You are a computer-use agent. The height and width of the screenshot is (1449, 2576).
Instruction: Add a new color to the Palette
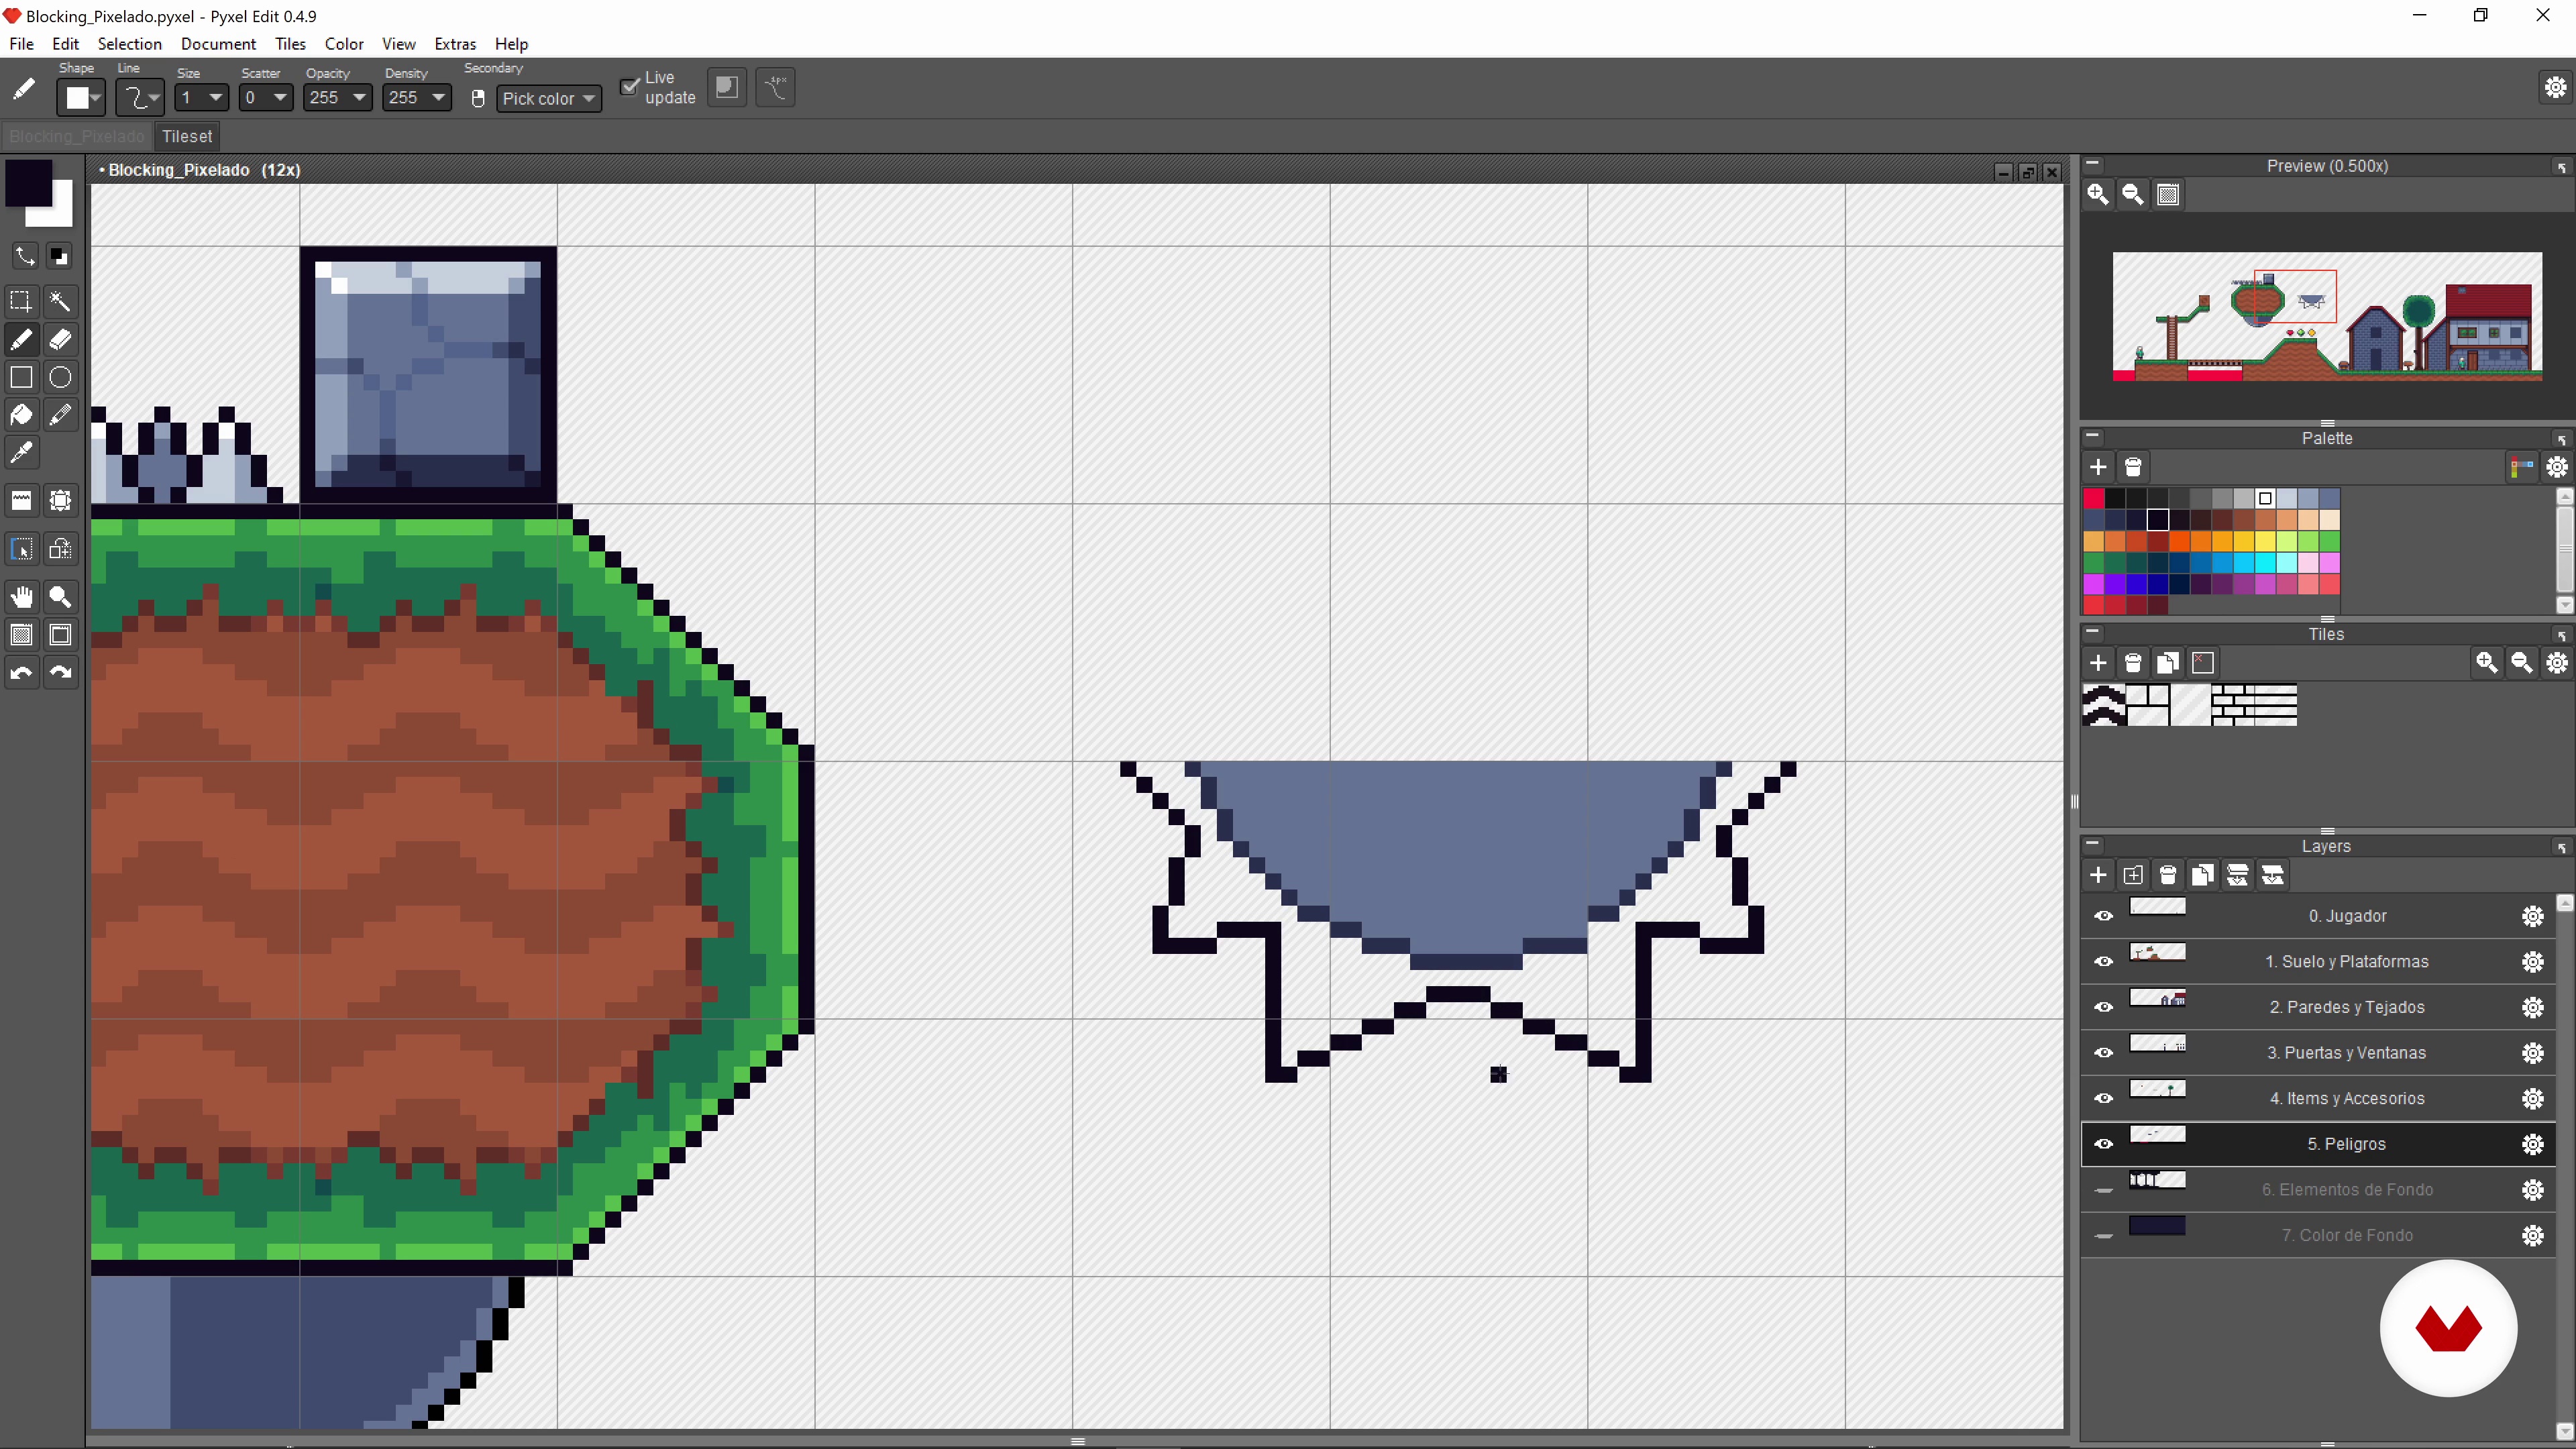point(2098,467)
